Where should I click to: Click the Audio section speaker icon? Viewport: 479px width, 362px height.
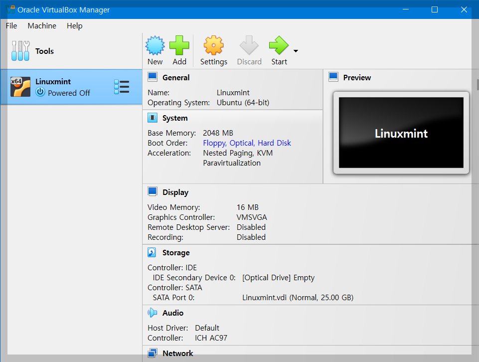(152, 313)
